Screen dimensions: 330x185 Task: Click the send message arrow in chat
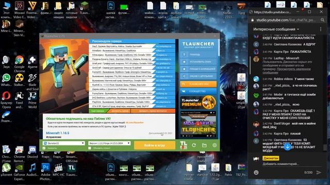[x=319, y=173]
